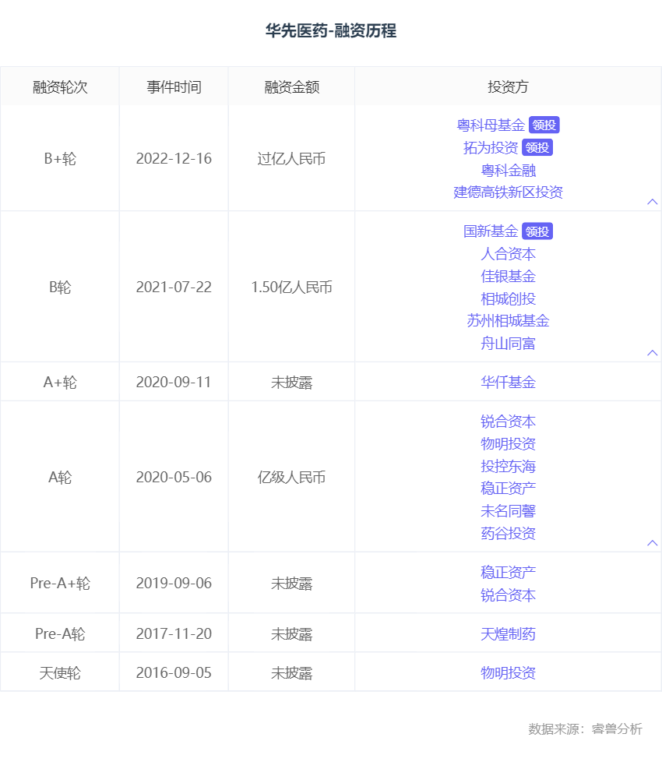Open 稳正资产 in the A轮 row
This screenshot has width=662, height=762.
[508, 489]
